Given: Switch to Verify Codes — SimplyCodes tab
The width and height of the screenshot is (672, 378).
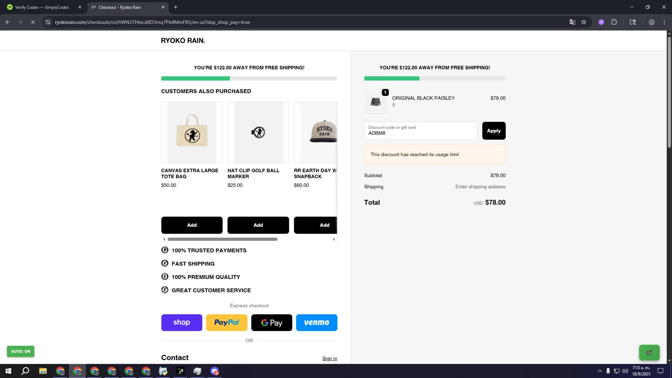Looking at the screenshot, I should pos(42,7).
